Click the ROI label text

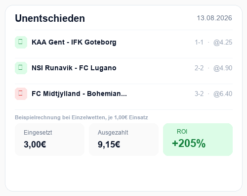(182, 132)
